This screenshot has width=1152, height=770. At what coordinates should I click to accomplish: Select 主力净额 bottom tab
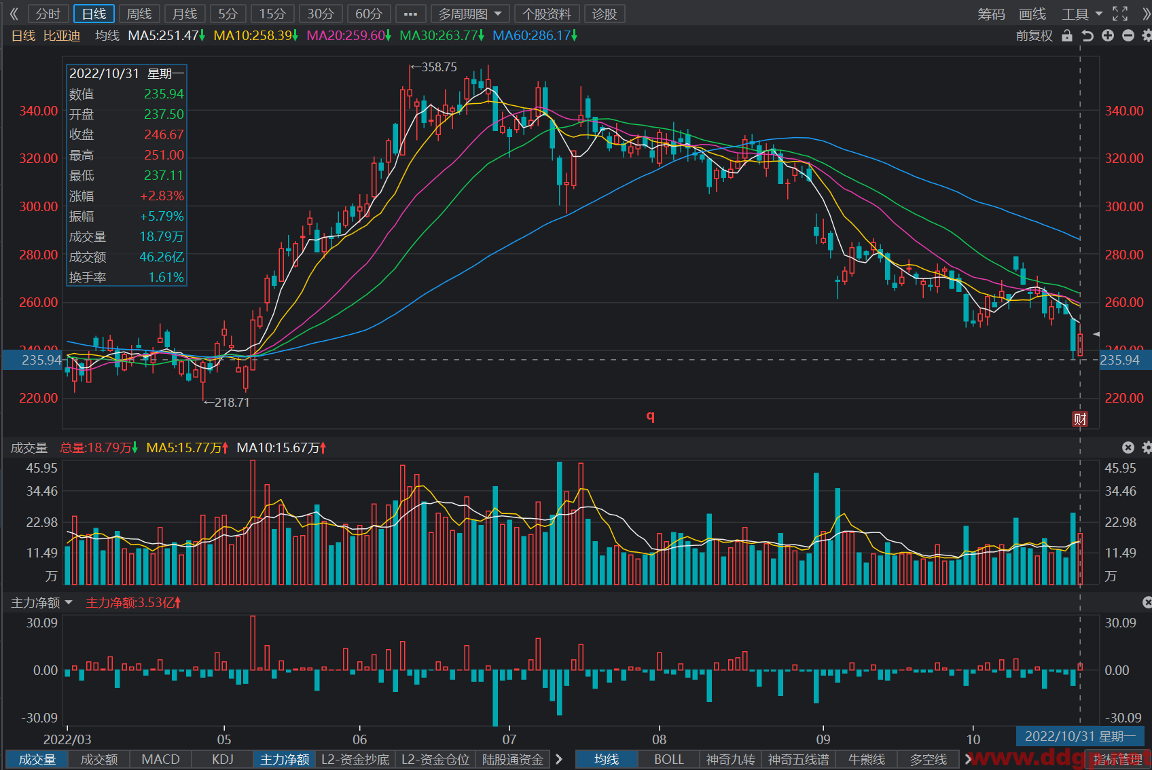285,759
